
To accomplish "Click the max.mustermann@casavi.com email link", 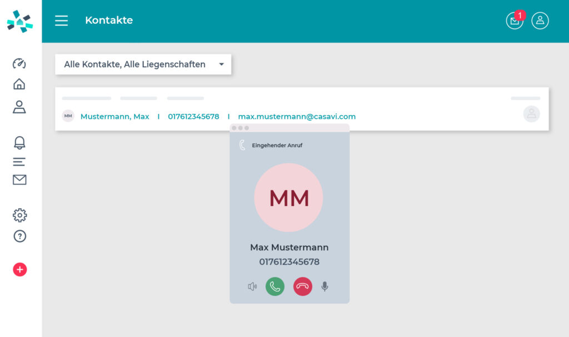I will coord(297,117).
